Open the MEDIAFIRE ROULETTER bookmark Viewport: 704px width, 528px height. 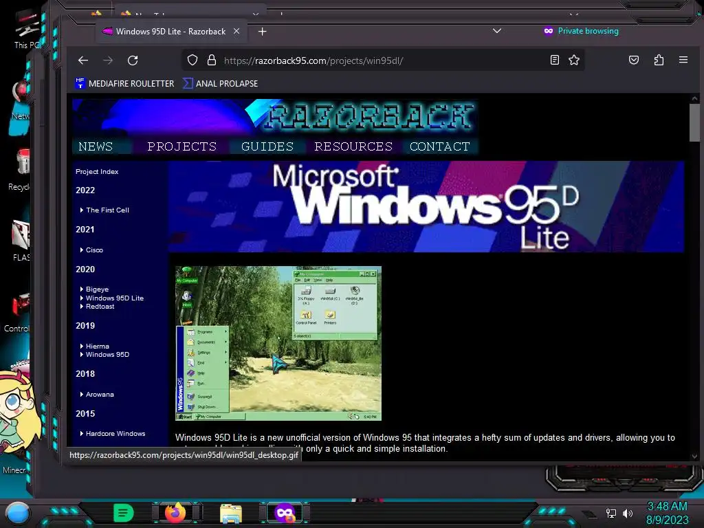(125, 83)
